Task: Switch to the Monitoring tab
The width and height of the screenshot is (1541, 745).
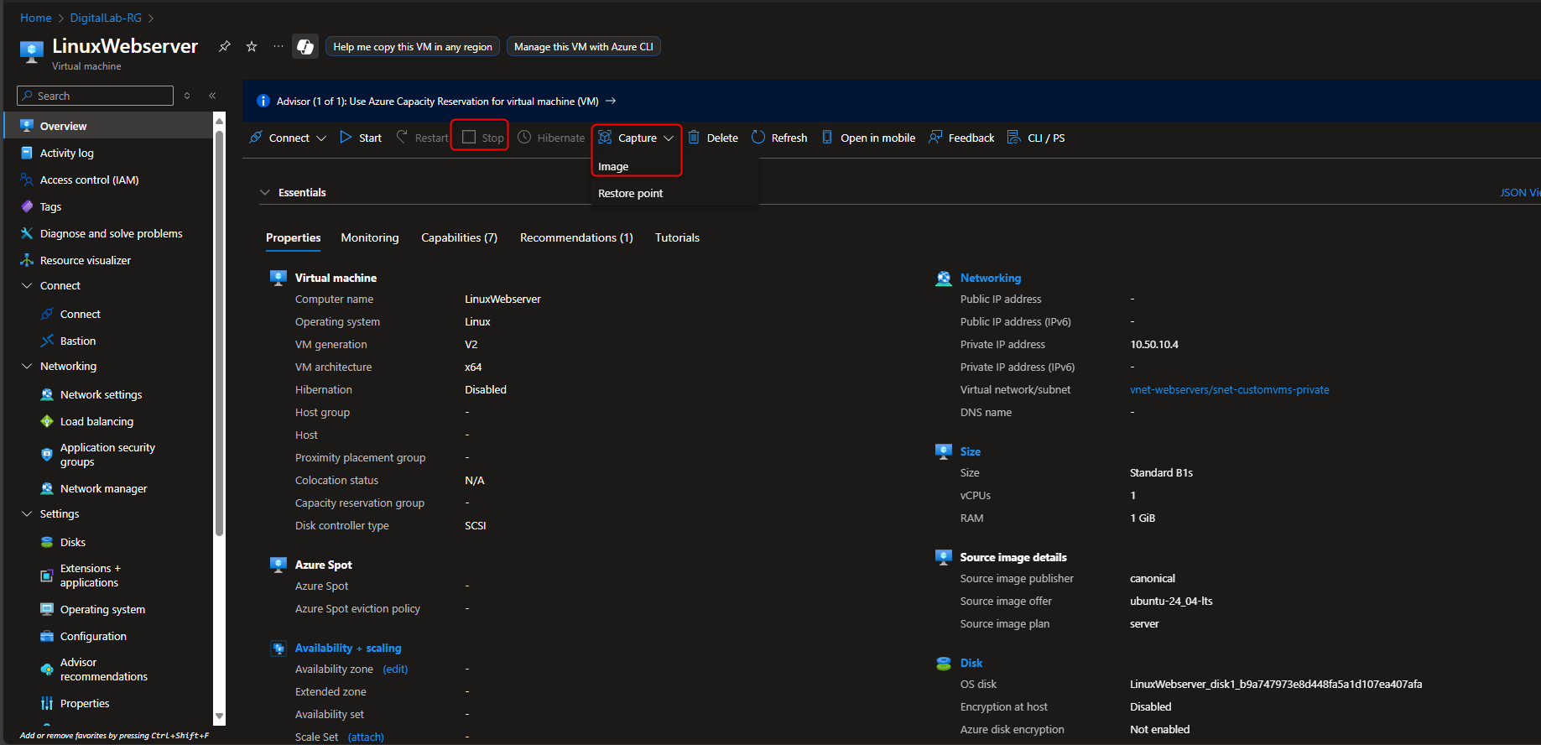Action: (x=369, y=237)
